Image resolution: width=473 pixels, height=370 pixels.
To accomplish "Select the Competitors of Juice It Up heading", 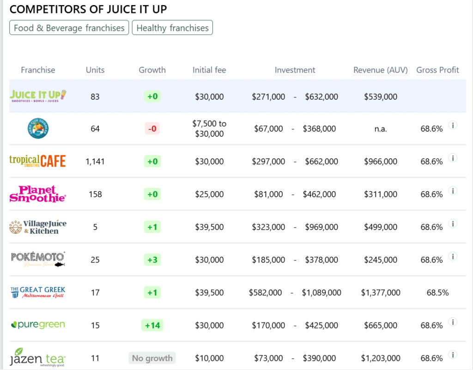I will point(88,9).
